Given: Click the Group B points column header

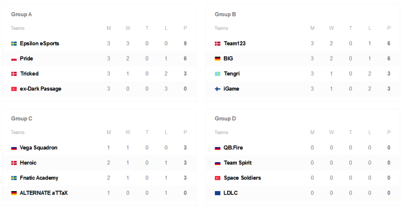Looking at the screenshot, I should click(389, 28).
